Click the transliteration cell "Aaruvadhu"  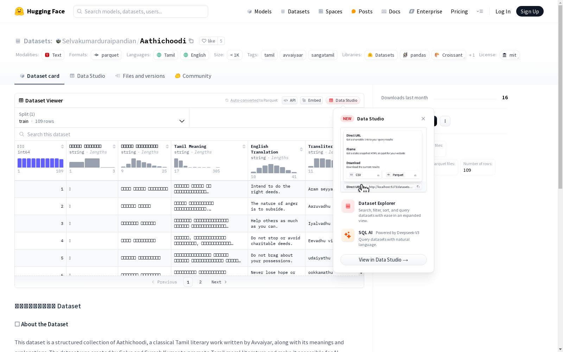pyautogui.click(x=319, y=206)
